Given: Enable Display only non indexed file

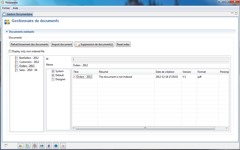Looking at the screenshot, I should tap(10, 51).
